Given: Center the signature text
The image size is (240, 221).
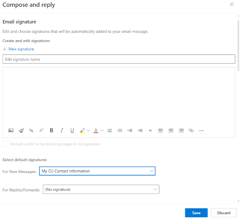Looking at the screenshot, I should pyautogui.click(x=171, y=131).
